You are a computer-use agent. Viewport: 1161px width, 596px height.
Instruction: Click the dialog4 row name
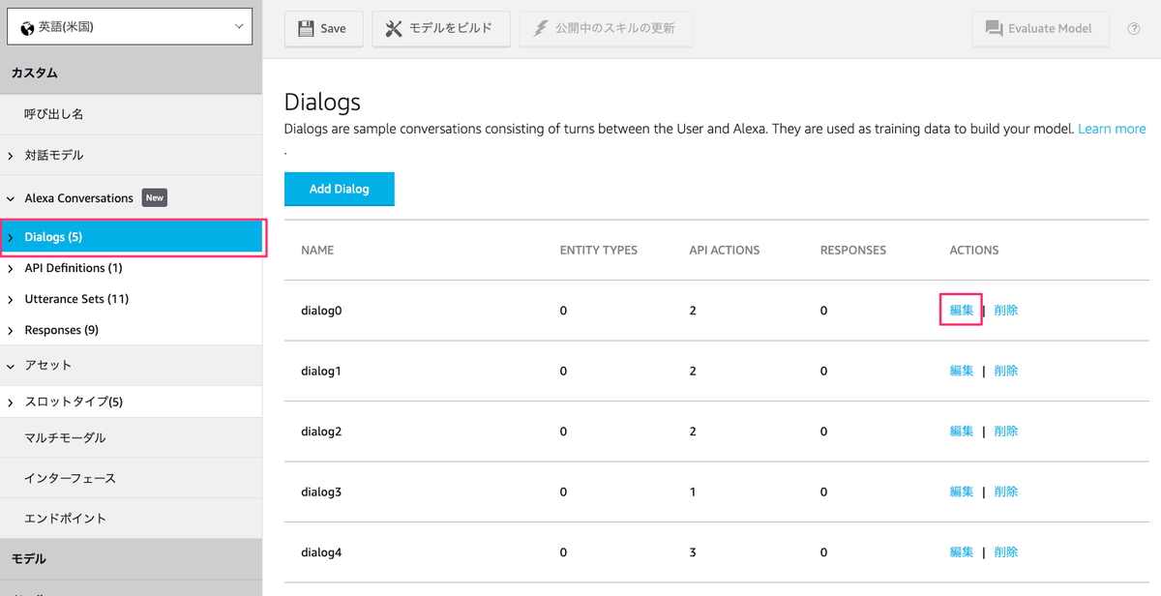click(x=321, y=552)
